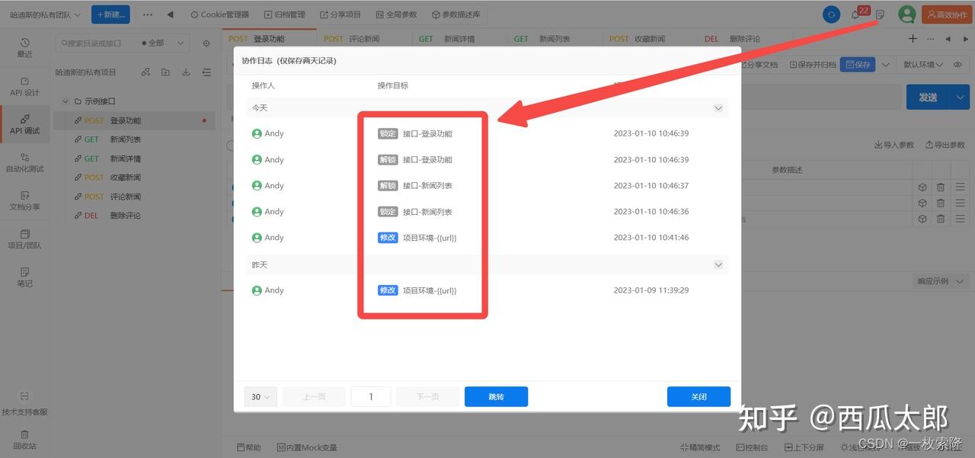Switch to the API 设计 sidebar section

tap(25, 86)
